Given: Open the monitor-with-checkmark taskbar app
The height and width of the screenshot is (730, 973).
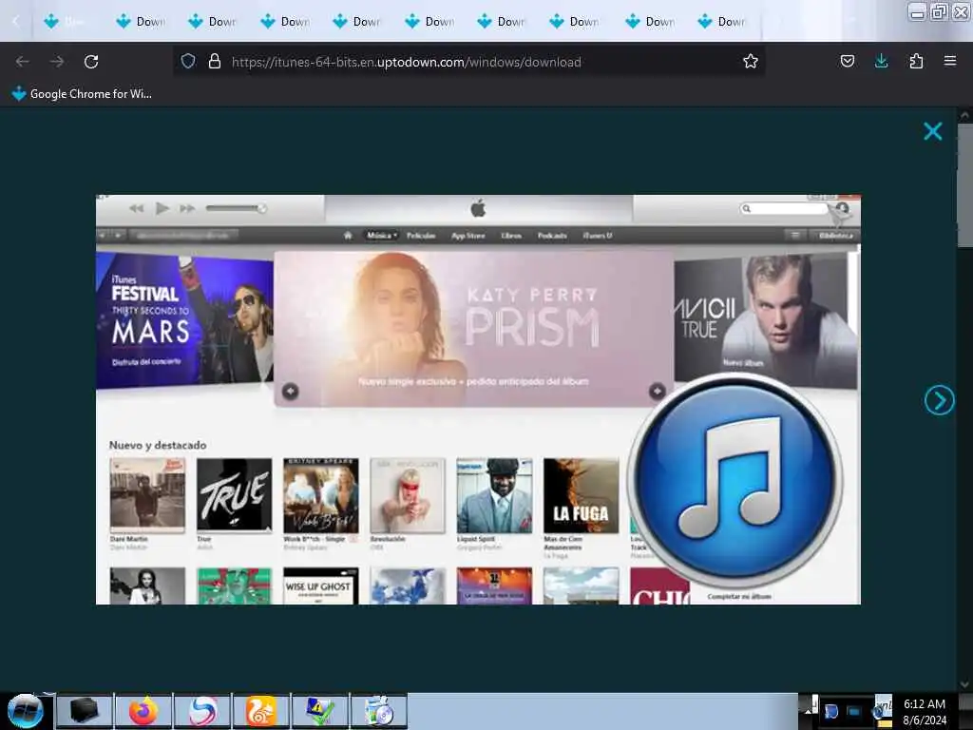Looking at the screenshot, I should 320,711.
